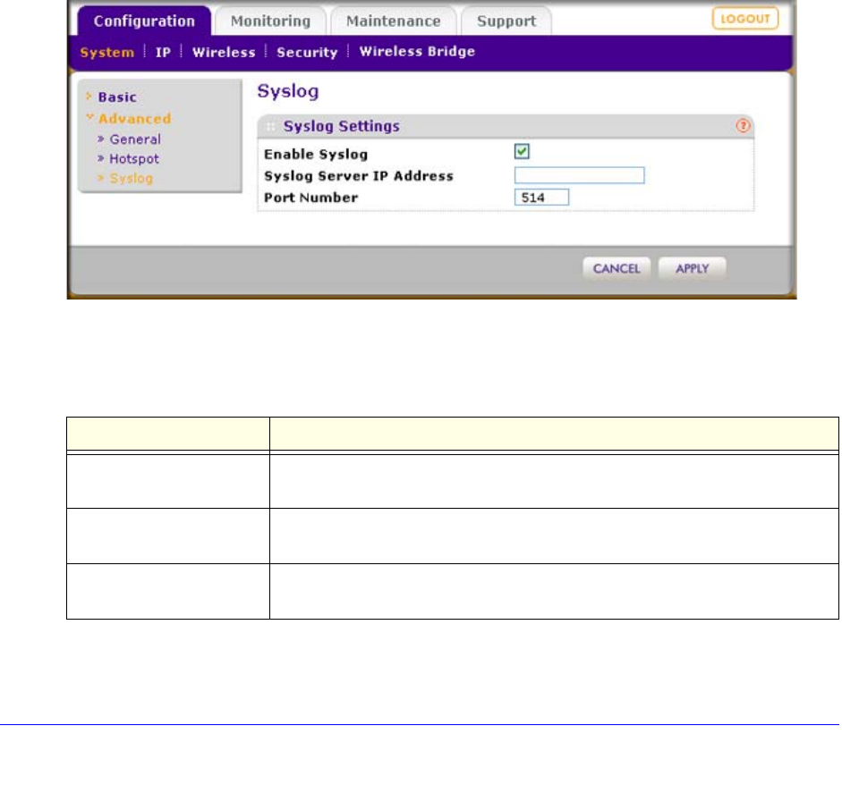Focus the Port Number field showing 514
The height and width of the screenshot is (785, 842).
point(541,198)
